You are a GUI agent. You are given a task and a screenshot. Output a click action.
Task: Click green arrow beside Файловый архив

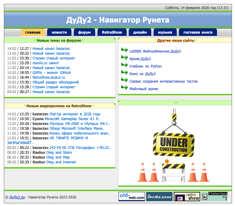click(125, 87)
